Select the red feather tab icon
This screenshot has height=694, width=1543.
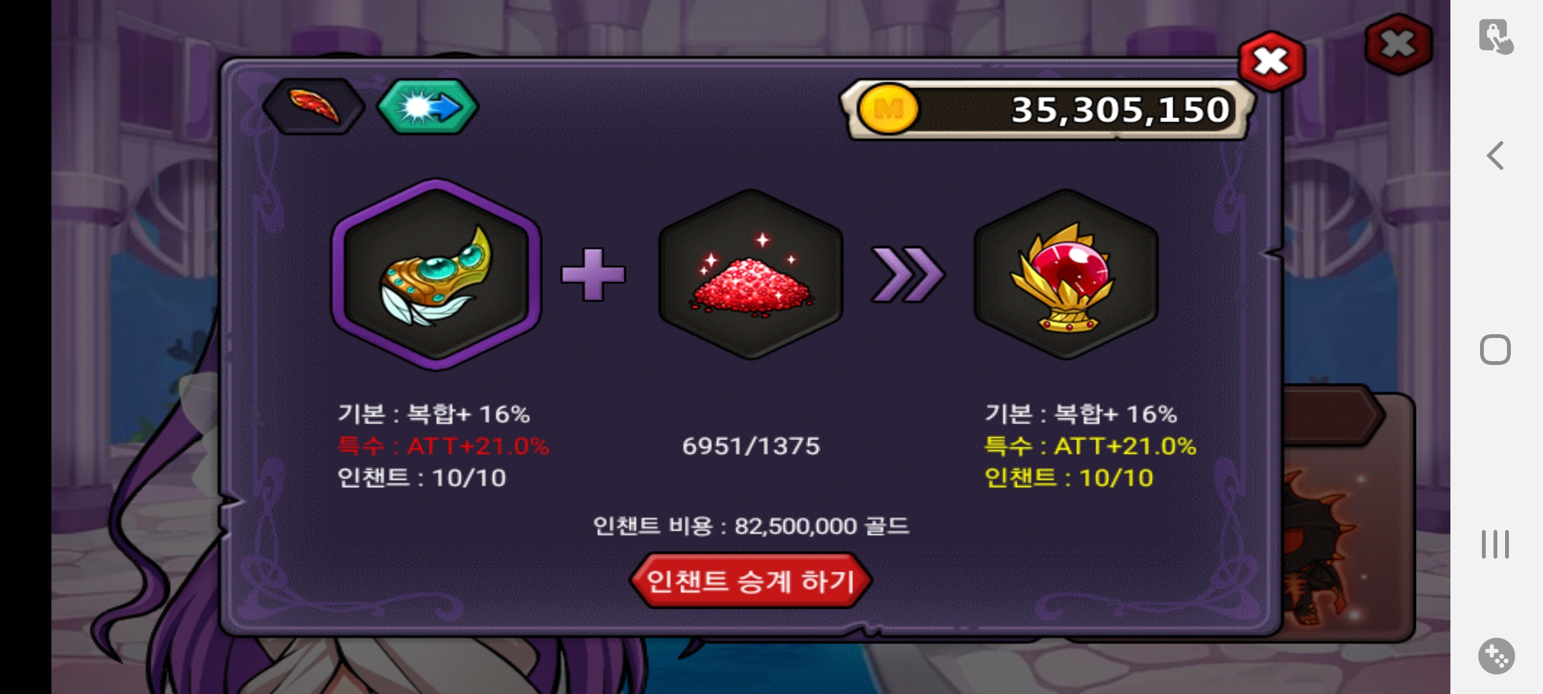pos(314,107)
